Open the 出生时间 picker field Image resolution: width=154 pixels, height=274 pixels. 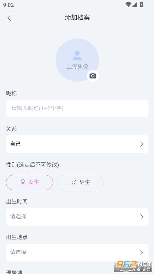tap(77, 217)
